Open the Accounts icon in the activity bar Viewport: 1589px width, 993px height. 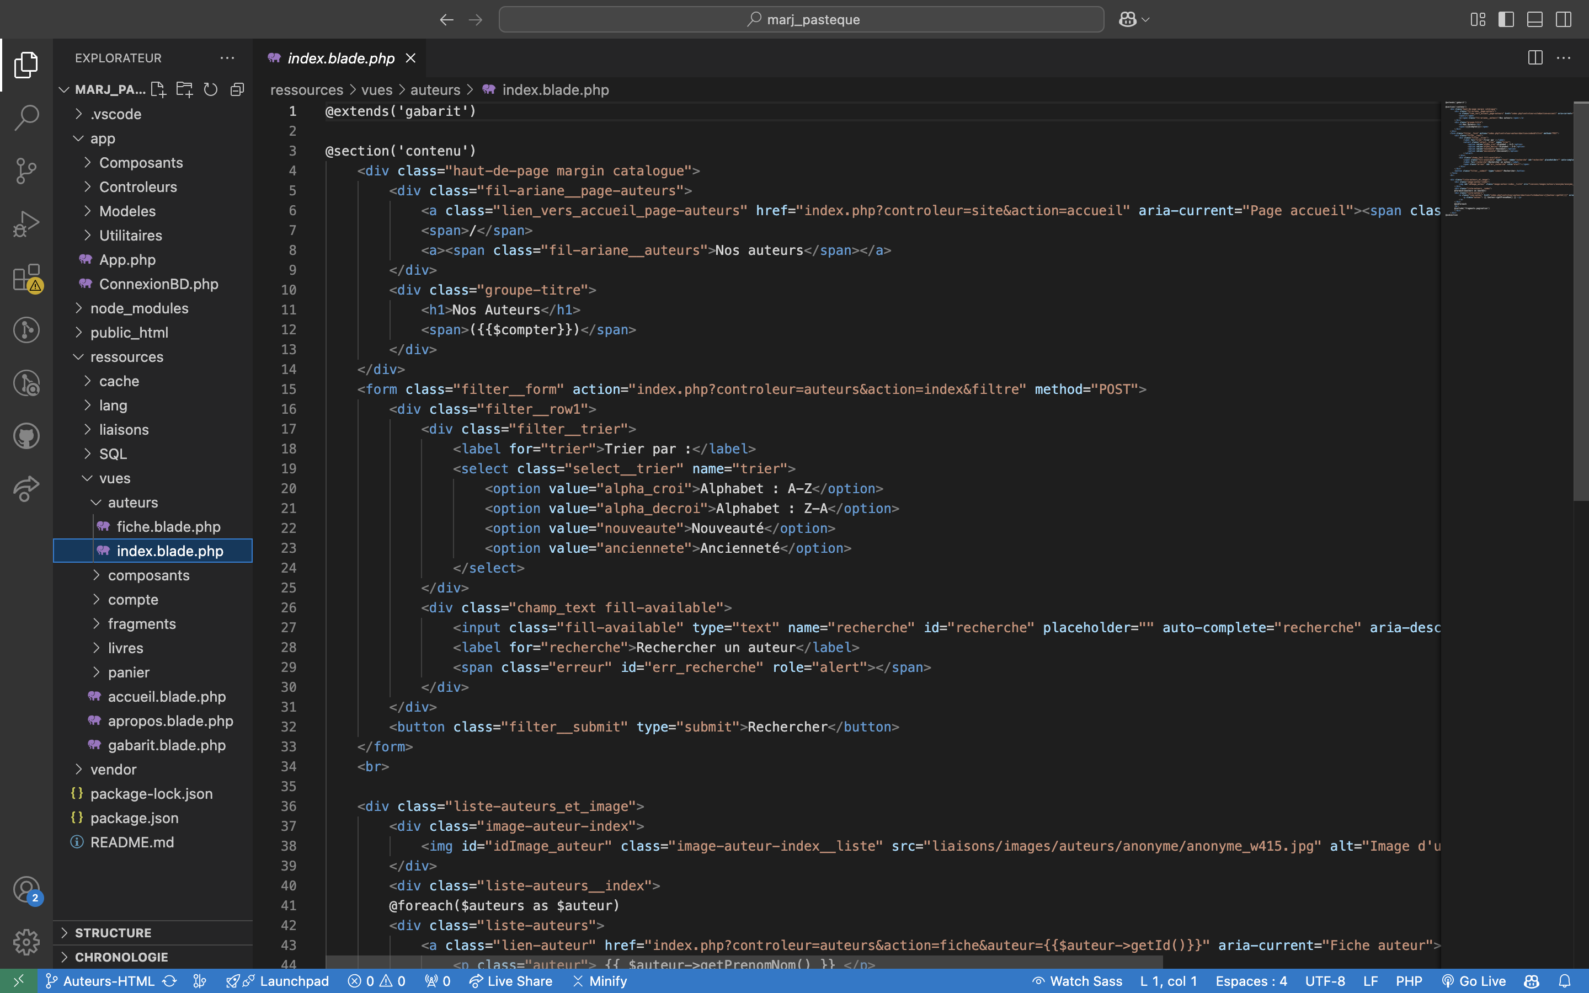click(26, 889)
